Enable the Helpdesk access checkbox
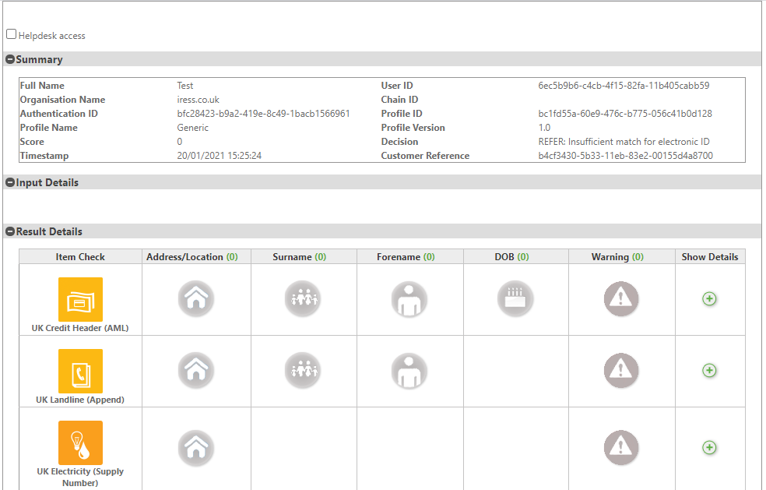Image resolution: width=766 pixels, height=490 pixels. [11, 33]
